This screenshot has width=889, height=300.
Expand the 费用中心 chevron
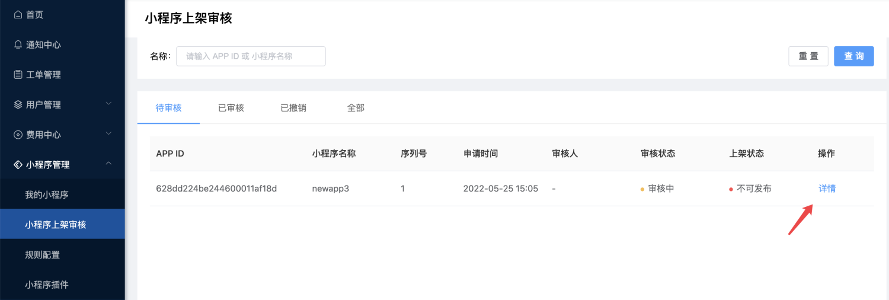point(108,134)
